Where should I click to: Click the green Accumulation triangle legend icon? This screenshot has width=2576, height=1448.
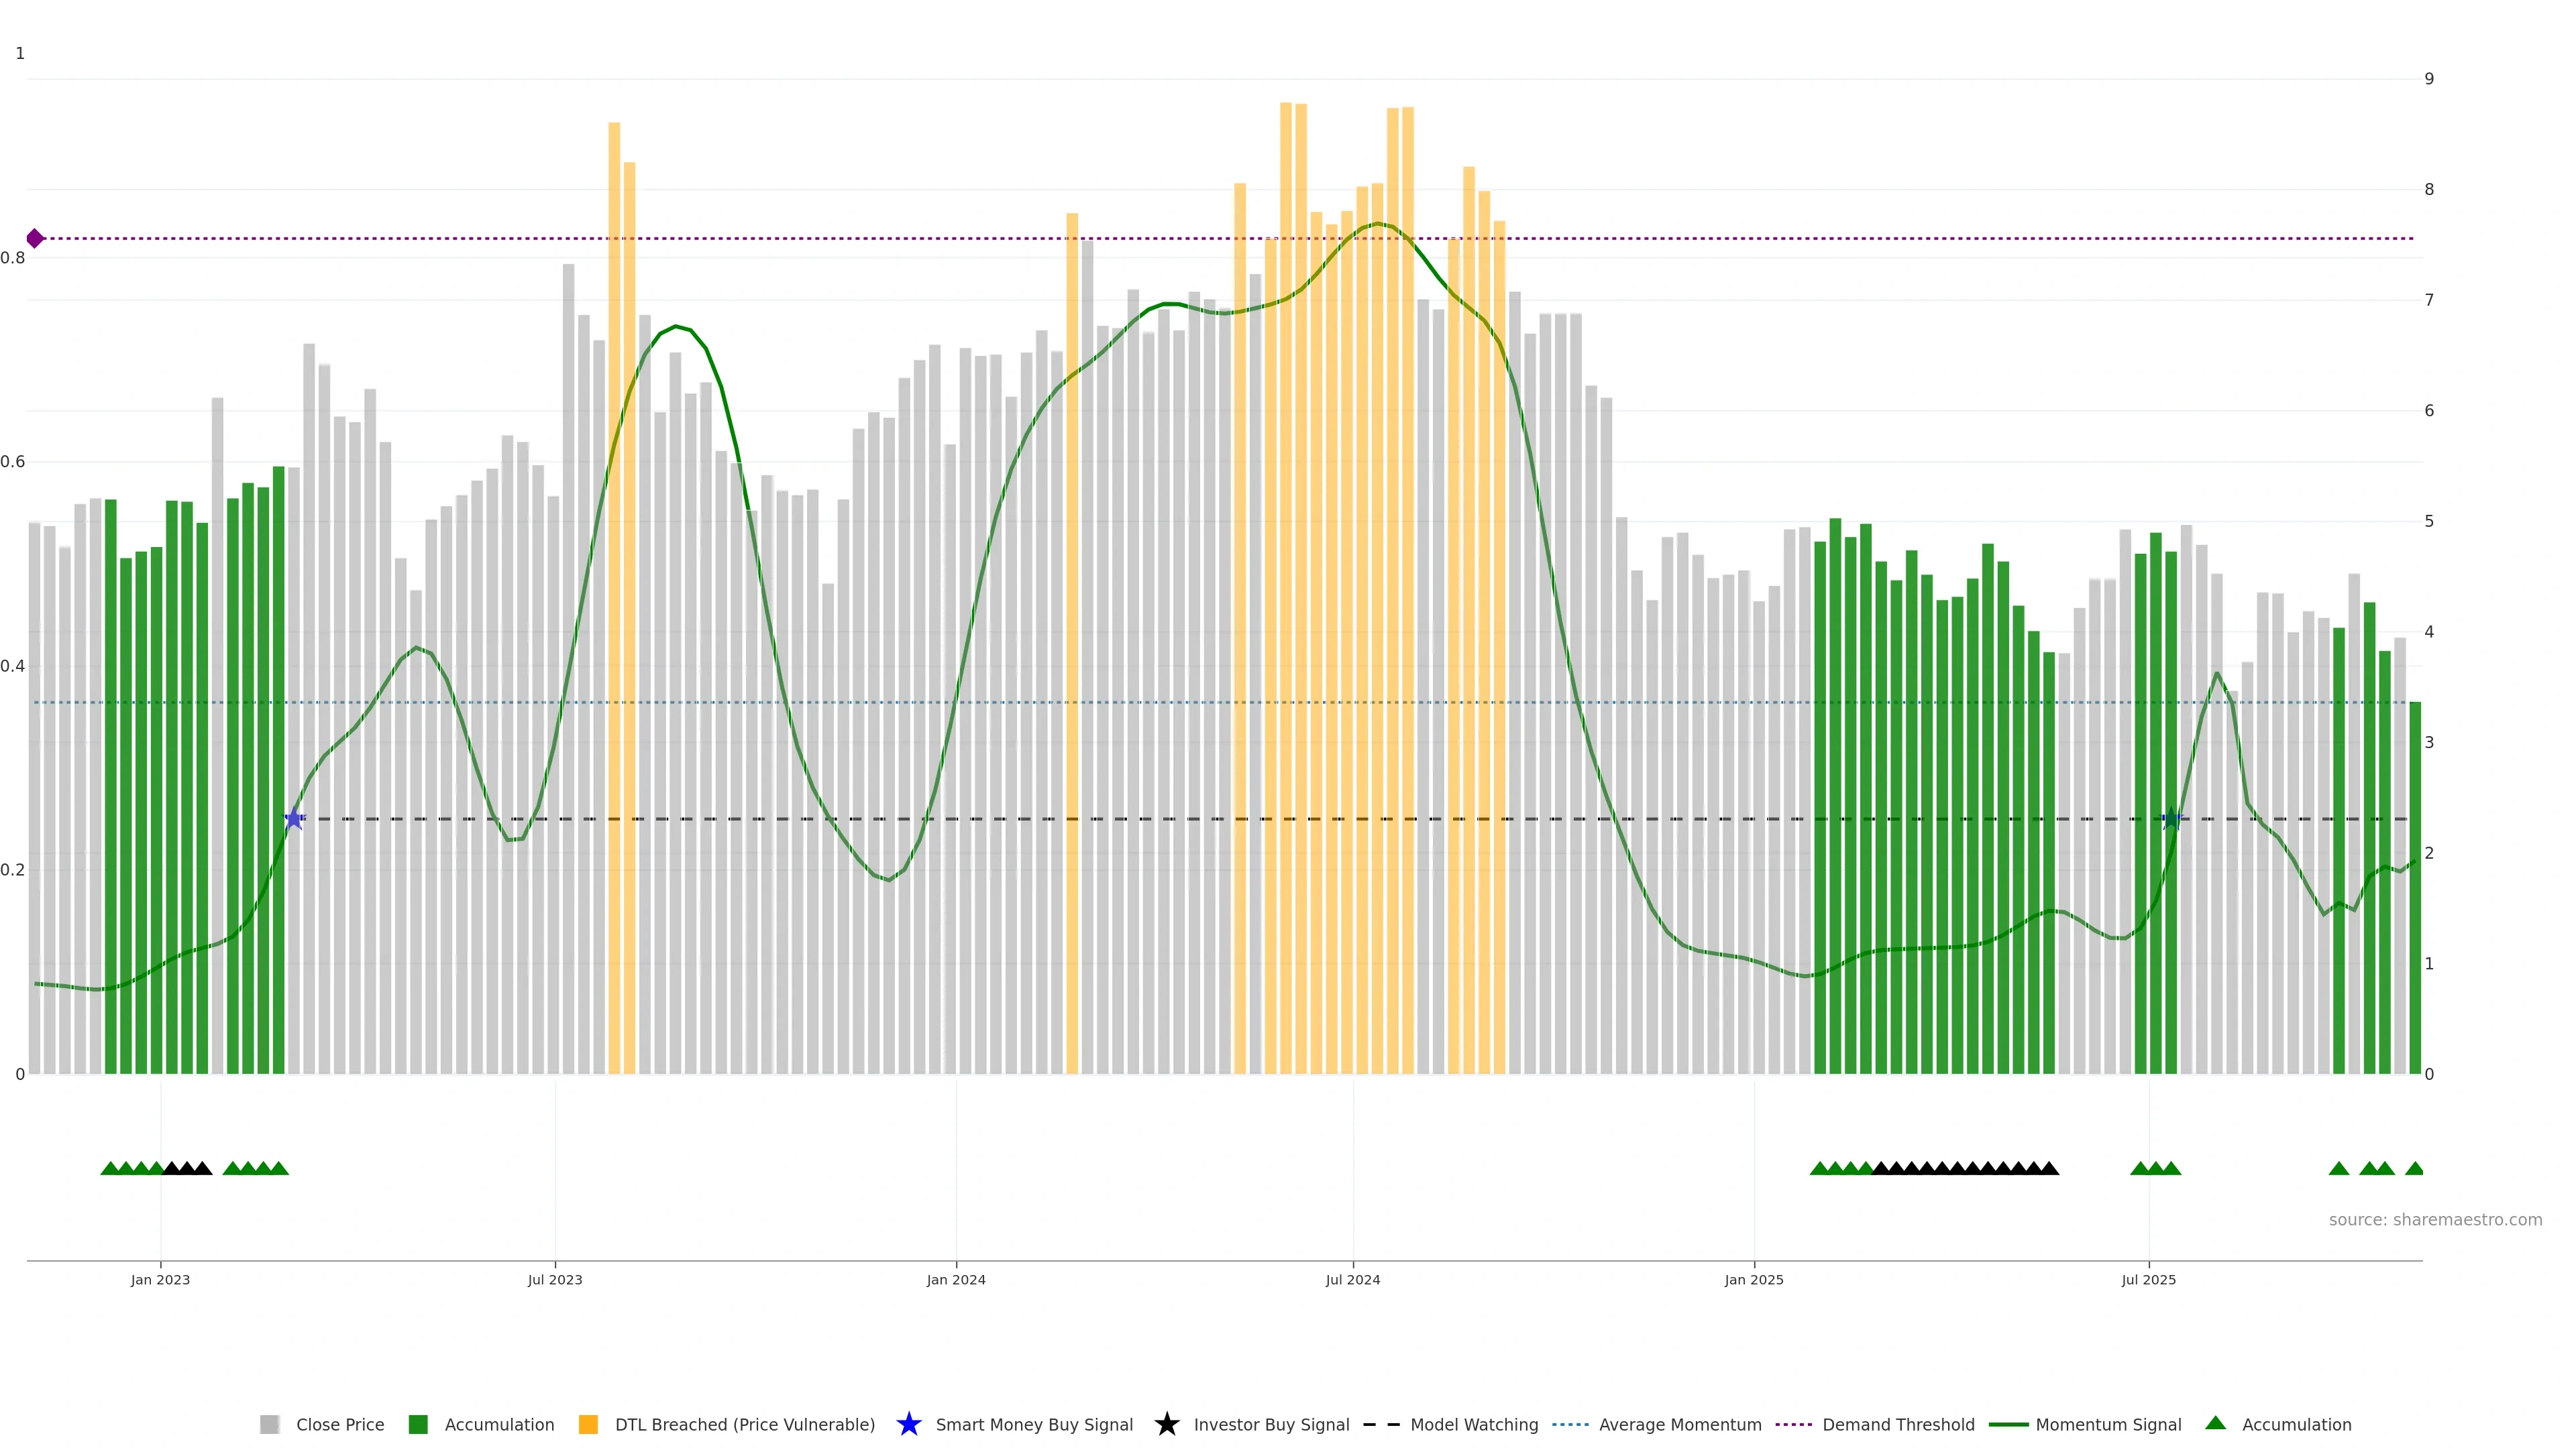[x=2215, y=1423]
